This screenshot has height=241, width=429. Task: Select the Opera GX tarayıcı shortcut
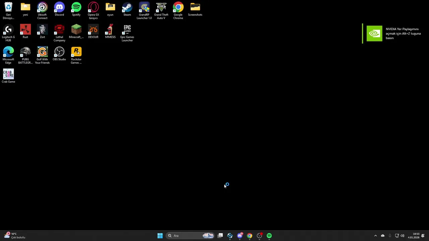93,10
